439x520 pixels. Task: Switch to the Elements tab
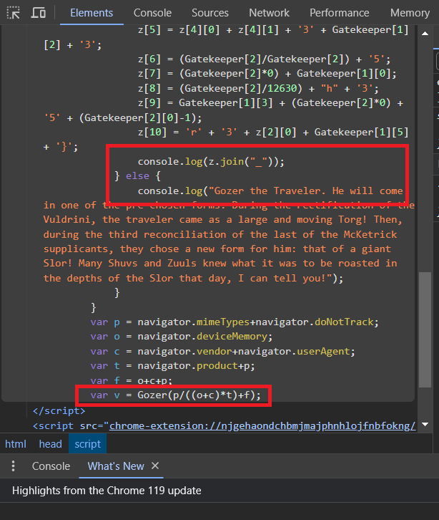click(92, 13)
